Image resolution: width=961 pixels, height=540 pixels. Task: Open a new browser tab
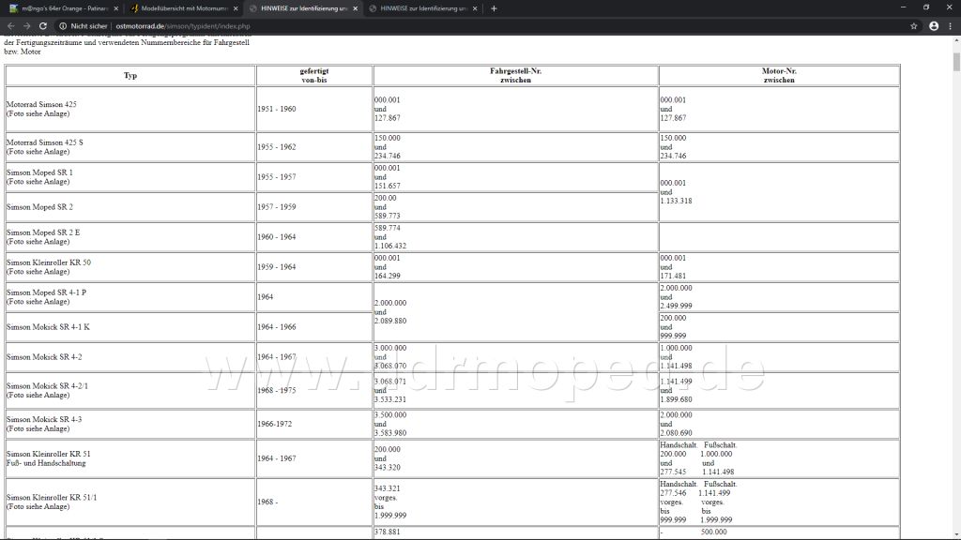pyautogui.click(x=494, y=8)
